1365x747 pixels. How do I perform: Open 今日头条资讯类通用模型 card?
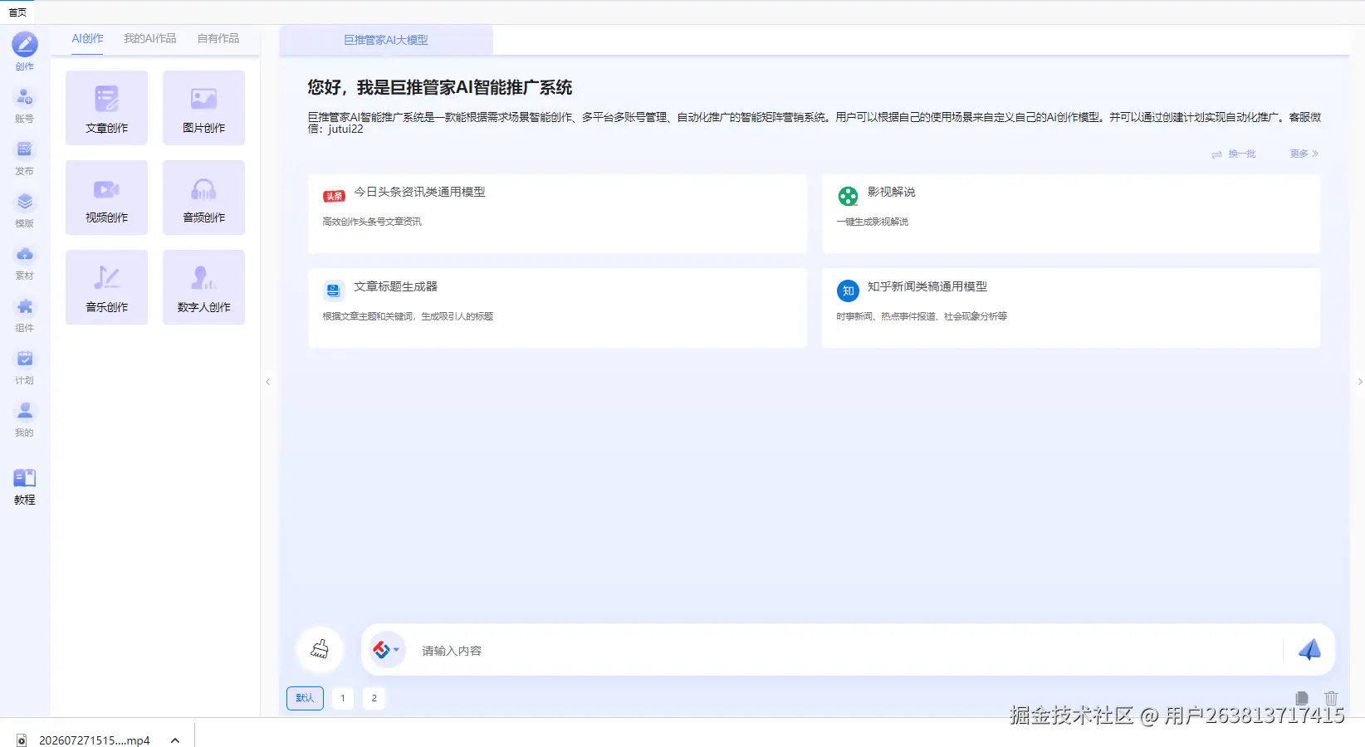[x=557, y=213]
